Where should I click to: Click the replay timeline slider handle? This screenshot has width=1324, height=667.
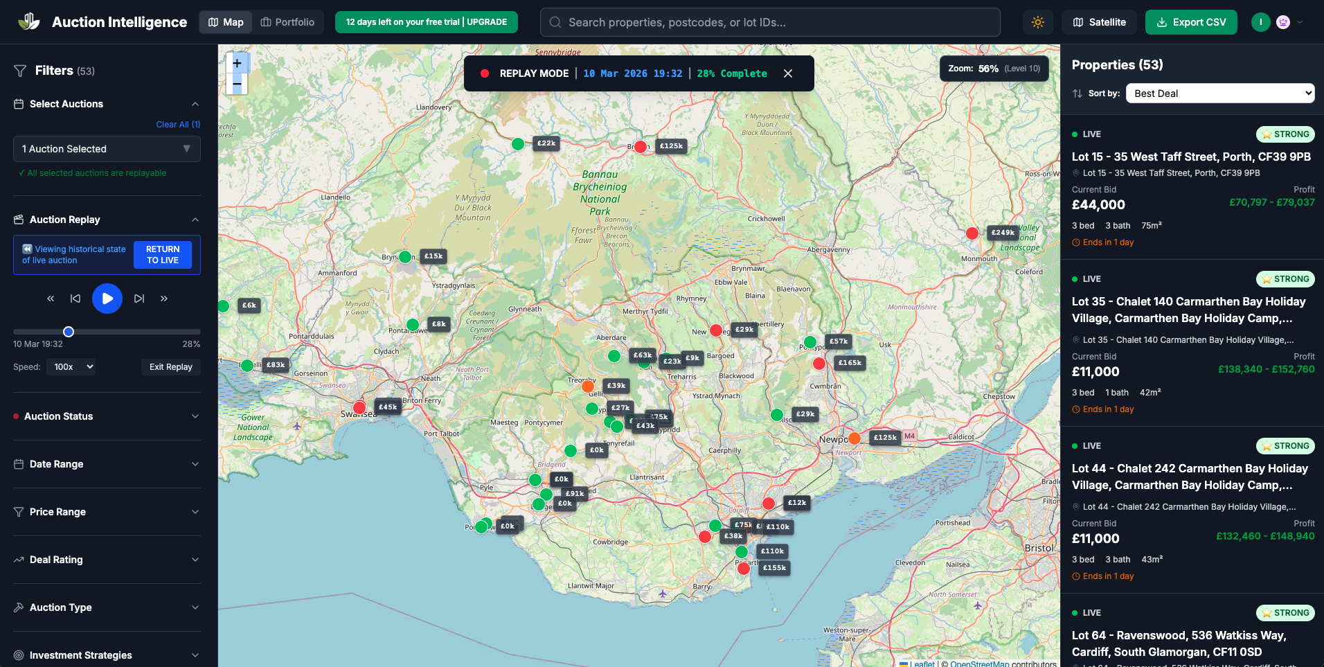pos(69,332)
